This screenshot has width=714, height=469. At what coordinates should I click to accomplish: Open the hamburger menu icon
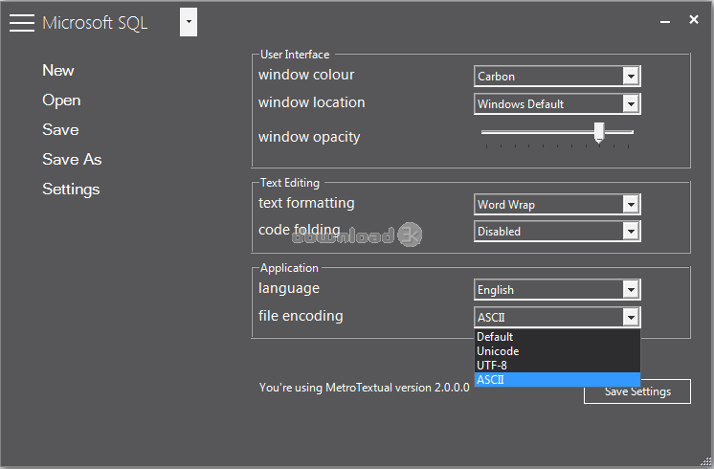coord(21,22)
